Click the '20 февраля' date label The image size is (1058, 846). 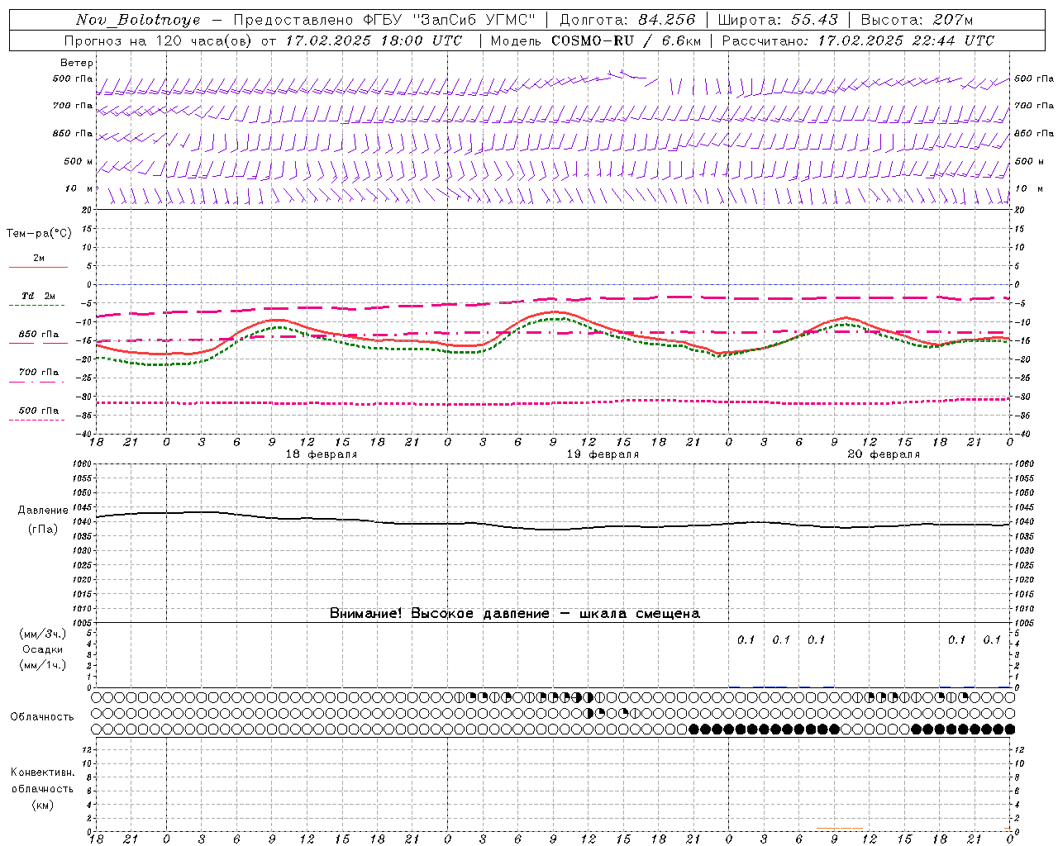(884, 454)
